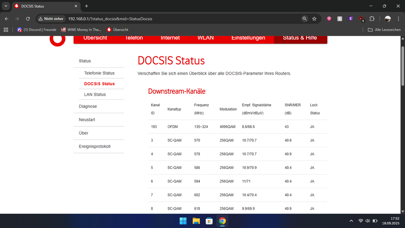This screenshot has height=228, width=405.
Task: Open Über in the sidebar
Action: coord(84,133)
